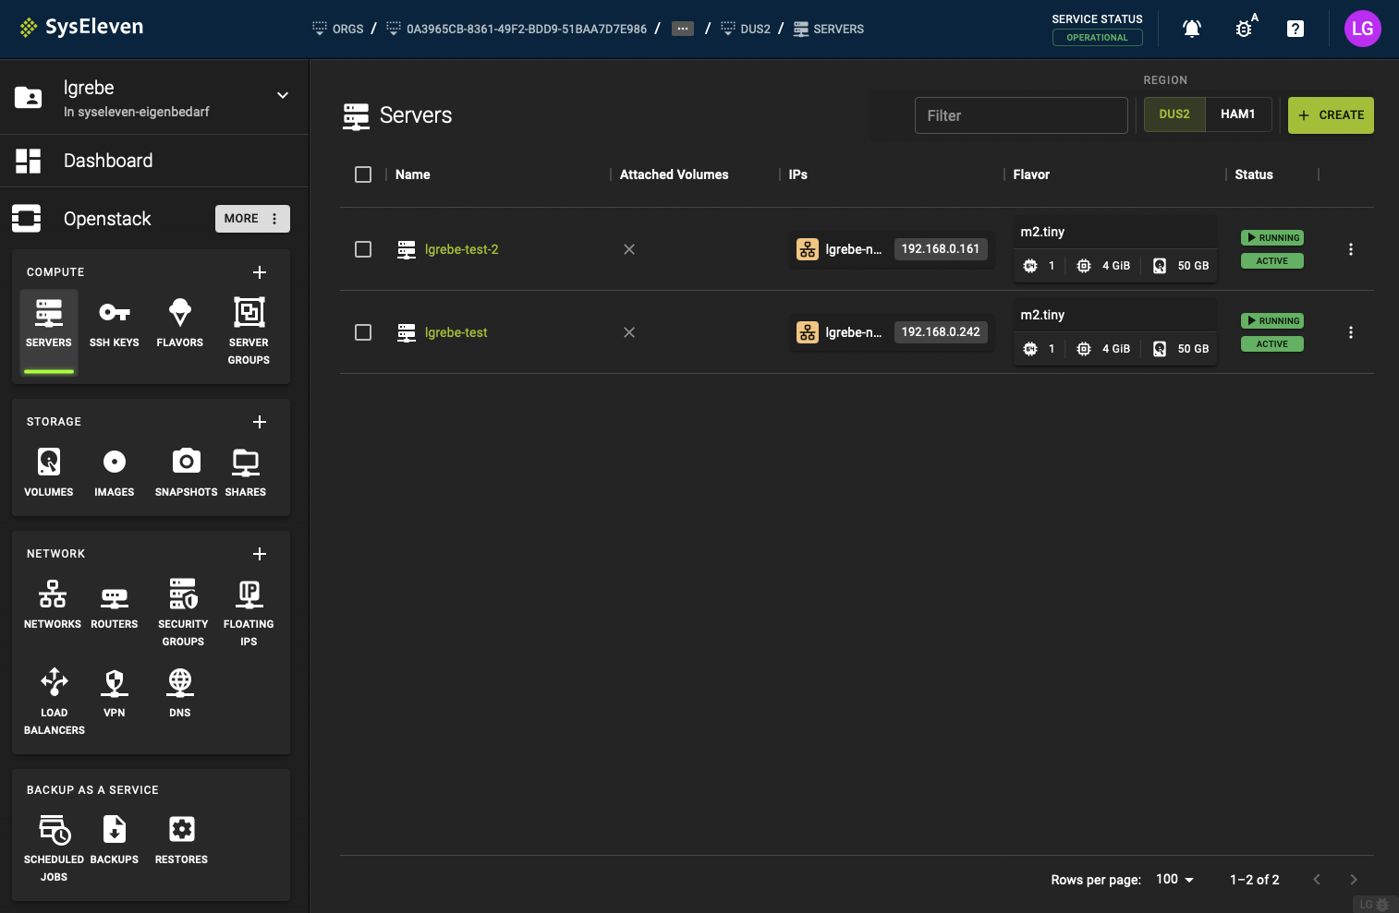Open network chip with IP 192.168.0.242
This screenshot has height=913, width=1399.
[892, 332]
